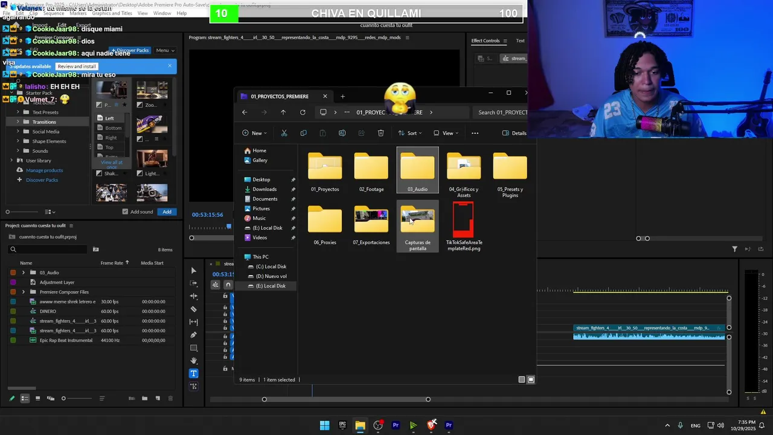Add a new tab in File Explorer
The width and height of the screenshot is (773, 435).
[x=342, y=96]
